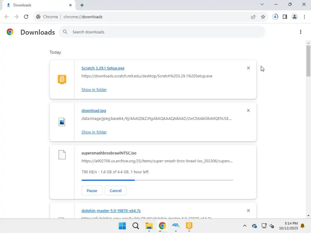Open File Explorer from the taskbar
Viewport: 311px width, 233px height.
click(149, 226)
